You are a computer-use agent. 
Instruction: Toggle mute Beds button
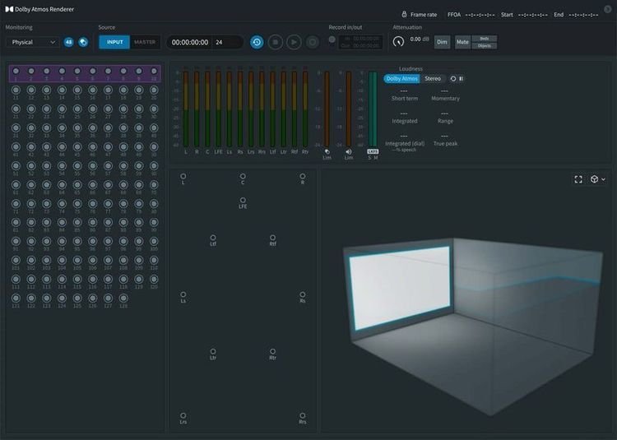coord(485,39)
